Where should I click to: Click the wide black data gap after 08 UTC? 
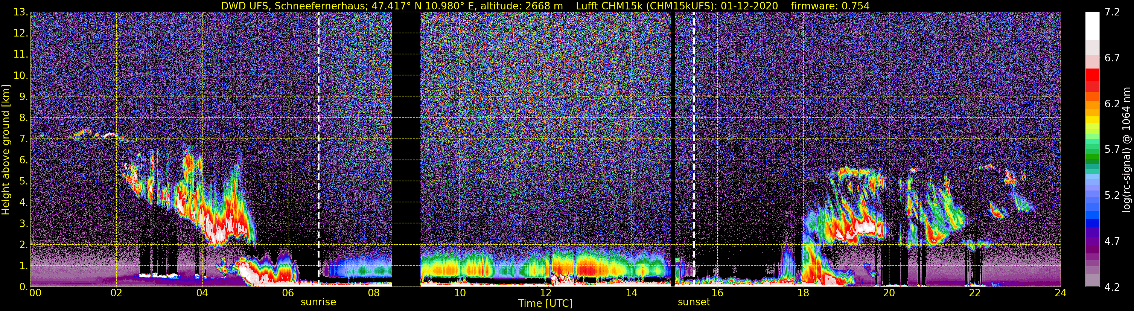point(406,149)
